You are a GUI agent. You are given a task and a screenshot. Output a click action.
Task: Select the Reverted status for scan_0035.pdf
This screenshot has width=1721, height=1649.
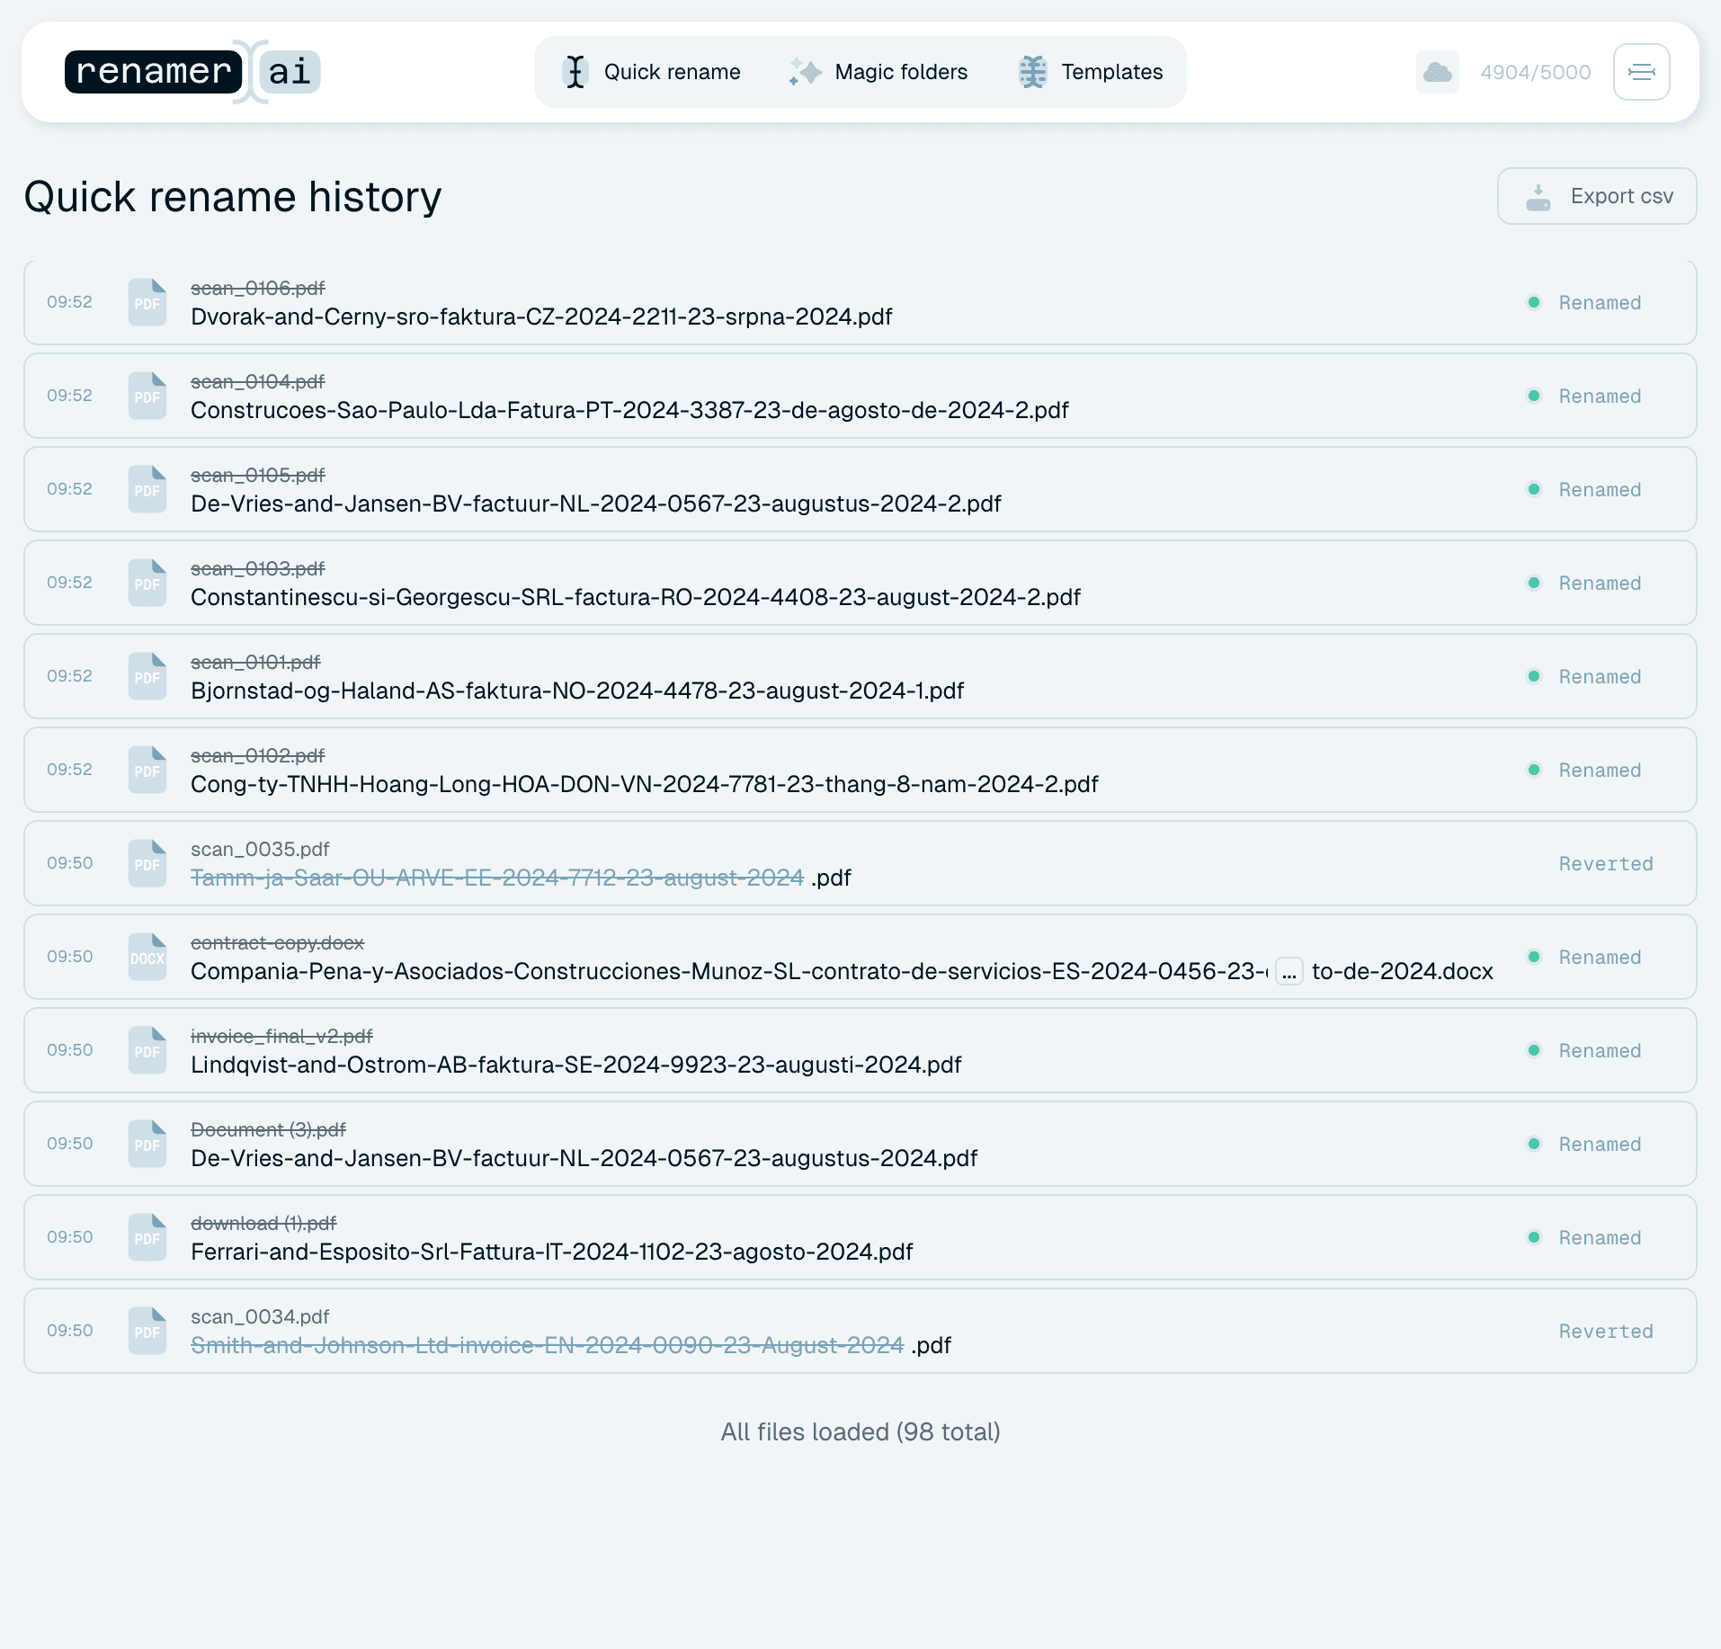point(1606,864)
